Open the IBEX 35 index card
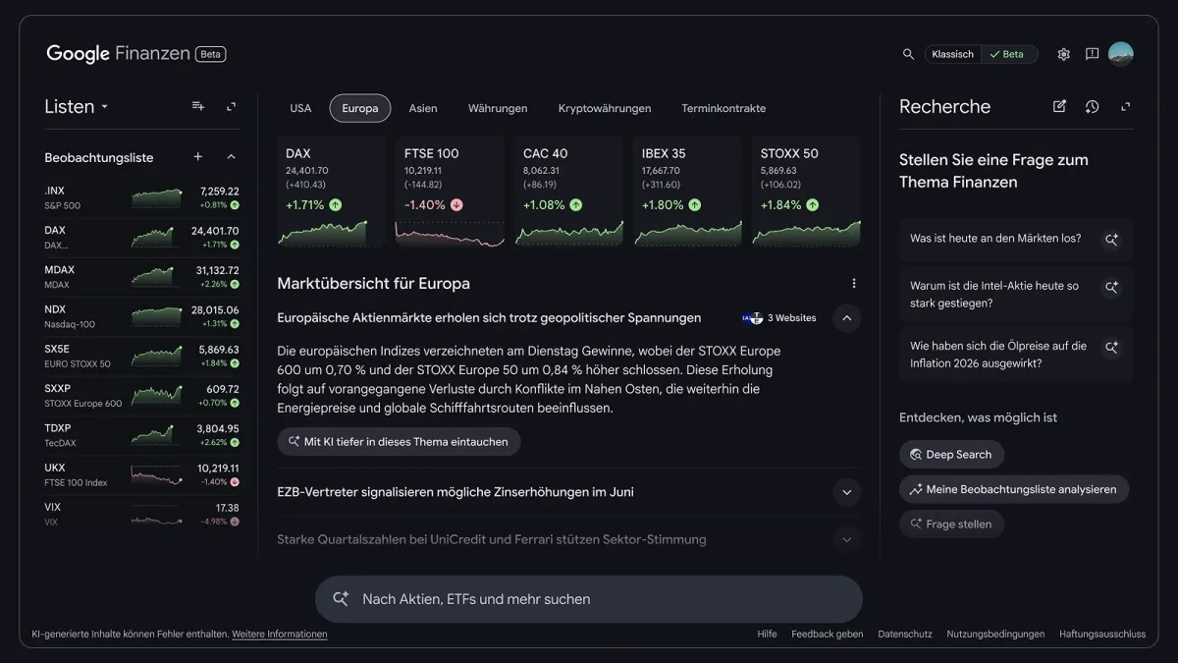Screen dimensions: 1178x663 pos(687,191)
